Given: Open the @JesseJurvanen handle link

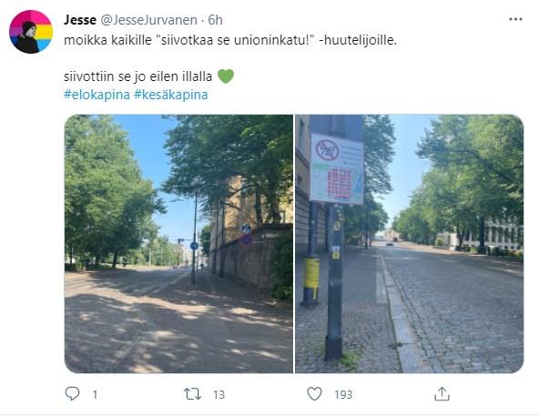Looking at the screenshot, I should pyautogui.click(x=148, y=20).
